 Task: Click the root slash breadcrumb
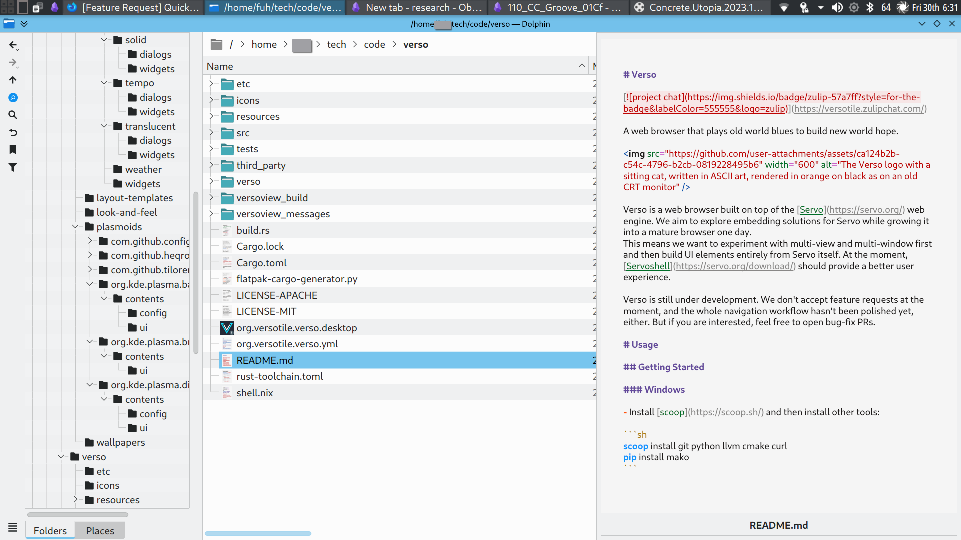[231, 45]
